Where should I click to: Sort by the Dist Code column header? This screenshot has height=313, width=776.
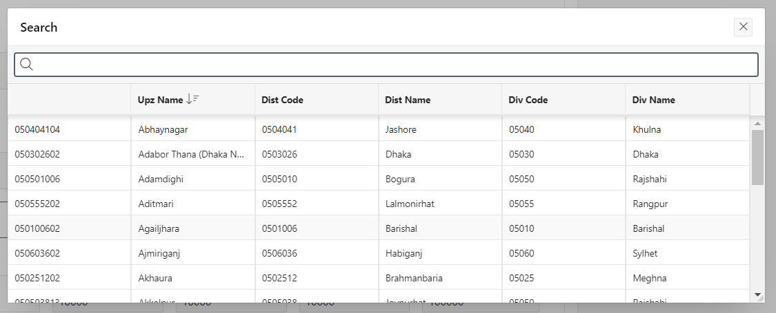[282, 100]
